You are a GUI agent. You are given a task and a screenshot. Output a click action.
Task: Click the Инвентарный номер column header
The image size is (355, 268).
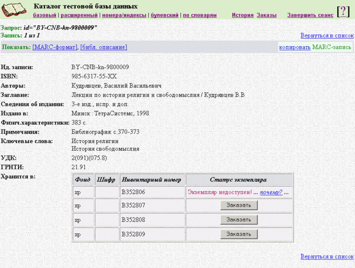151,180
